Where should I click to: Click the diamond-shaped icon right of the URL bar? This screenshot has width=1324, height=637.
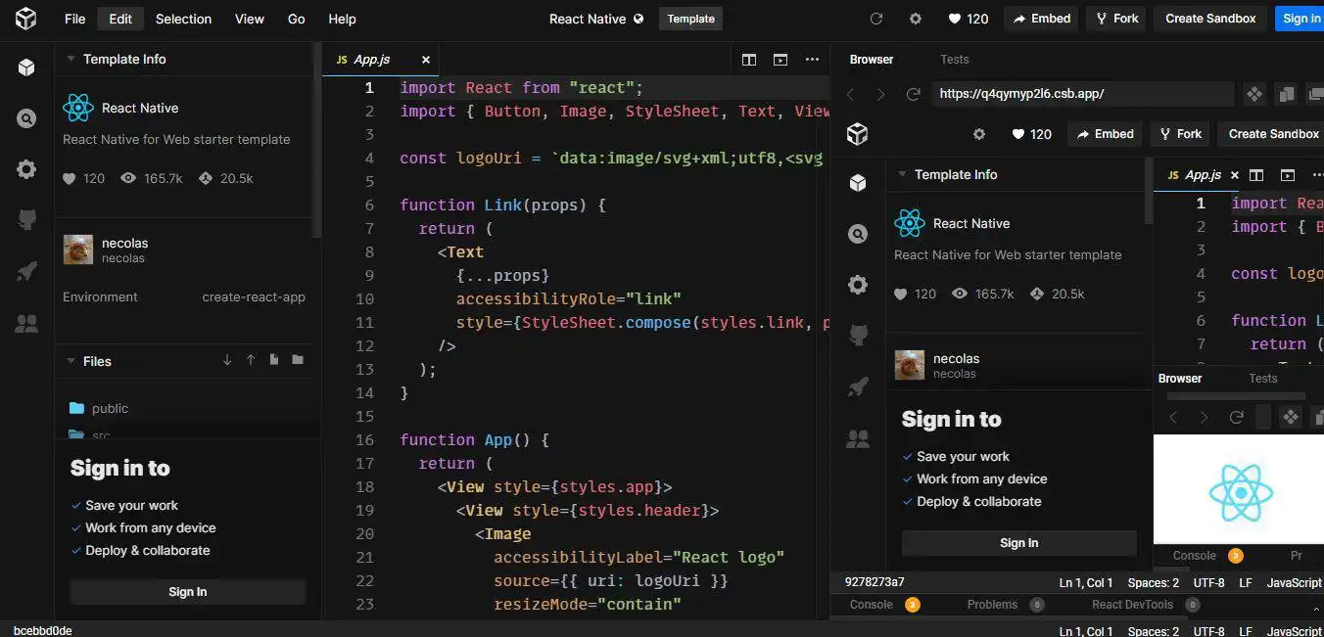(1254, 94)
